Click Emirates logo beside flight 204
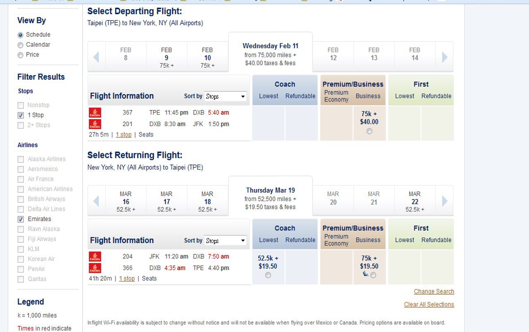Viewport: 529px width, 332px height. pos(95,256)
